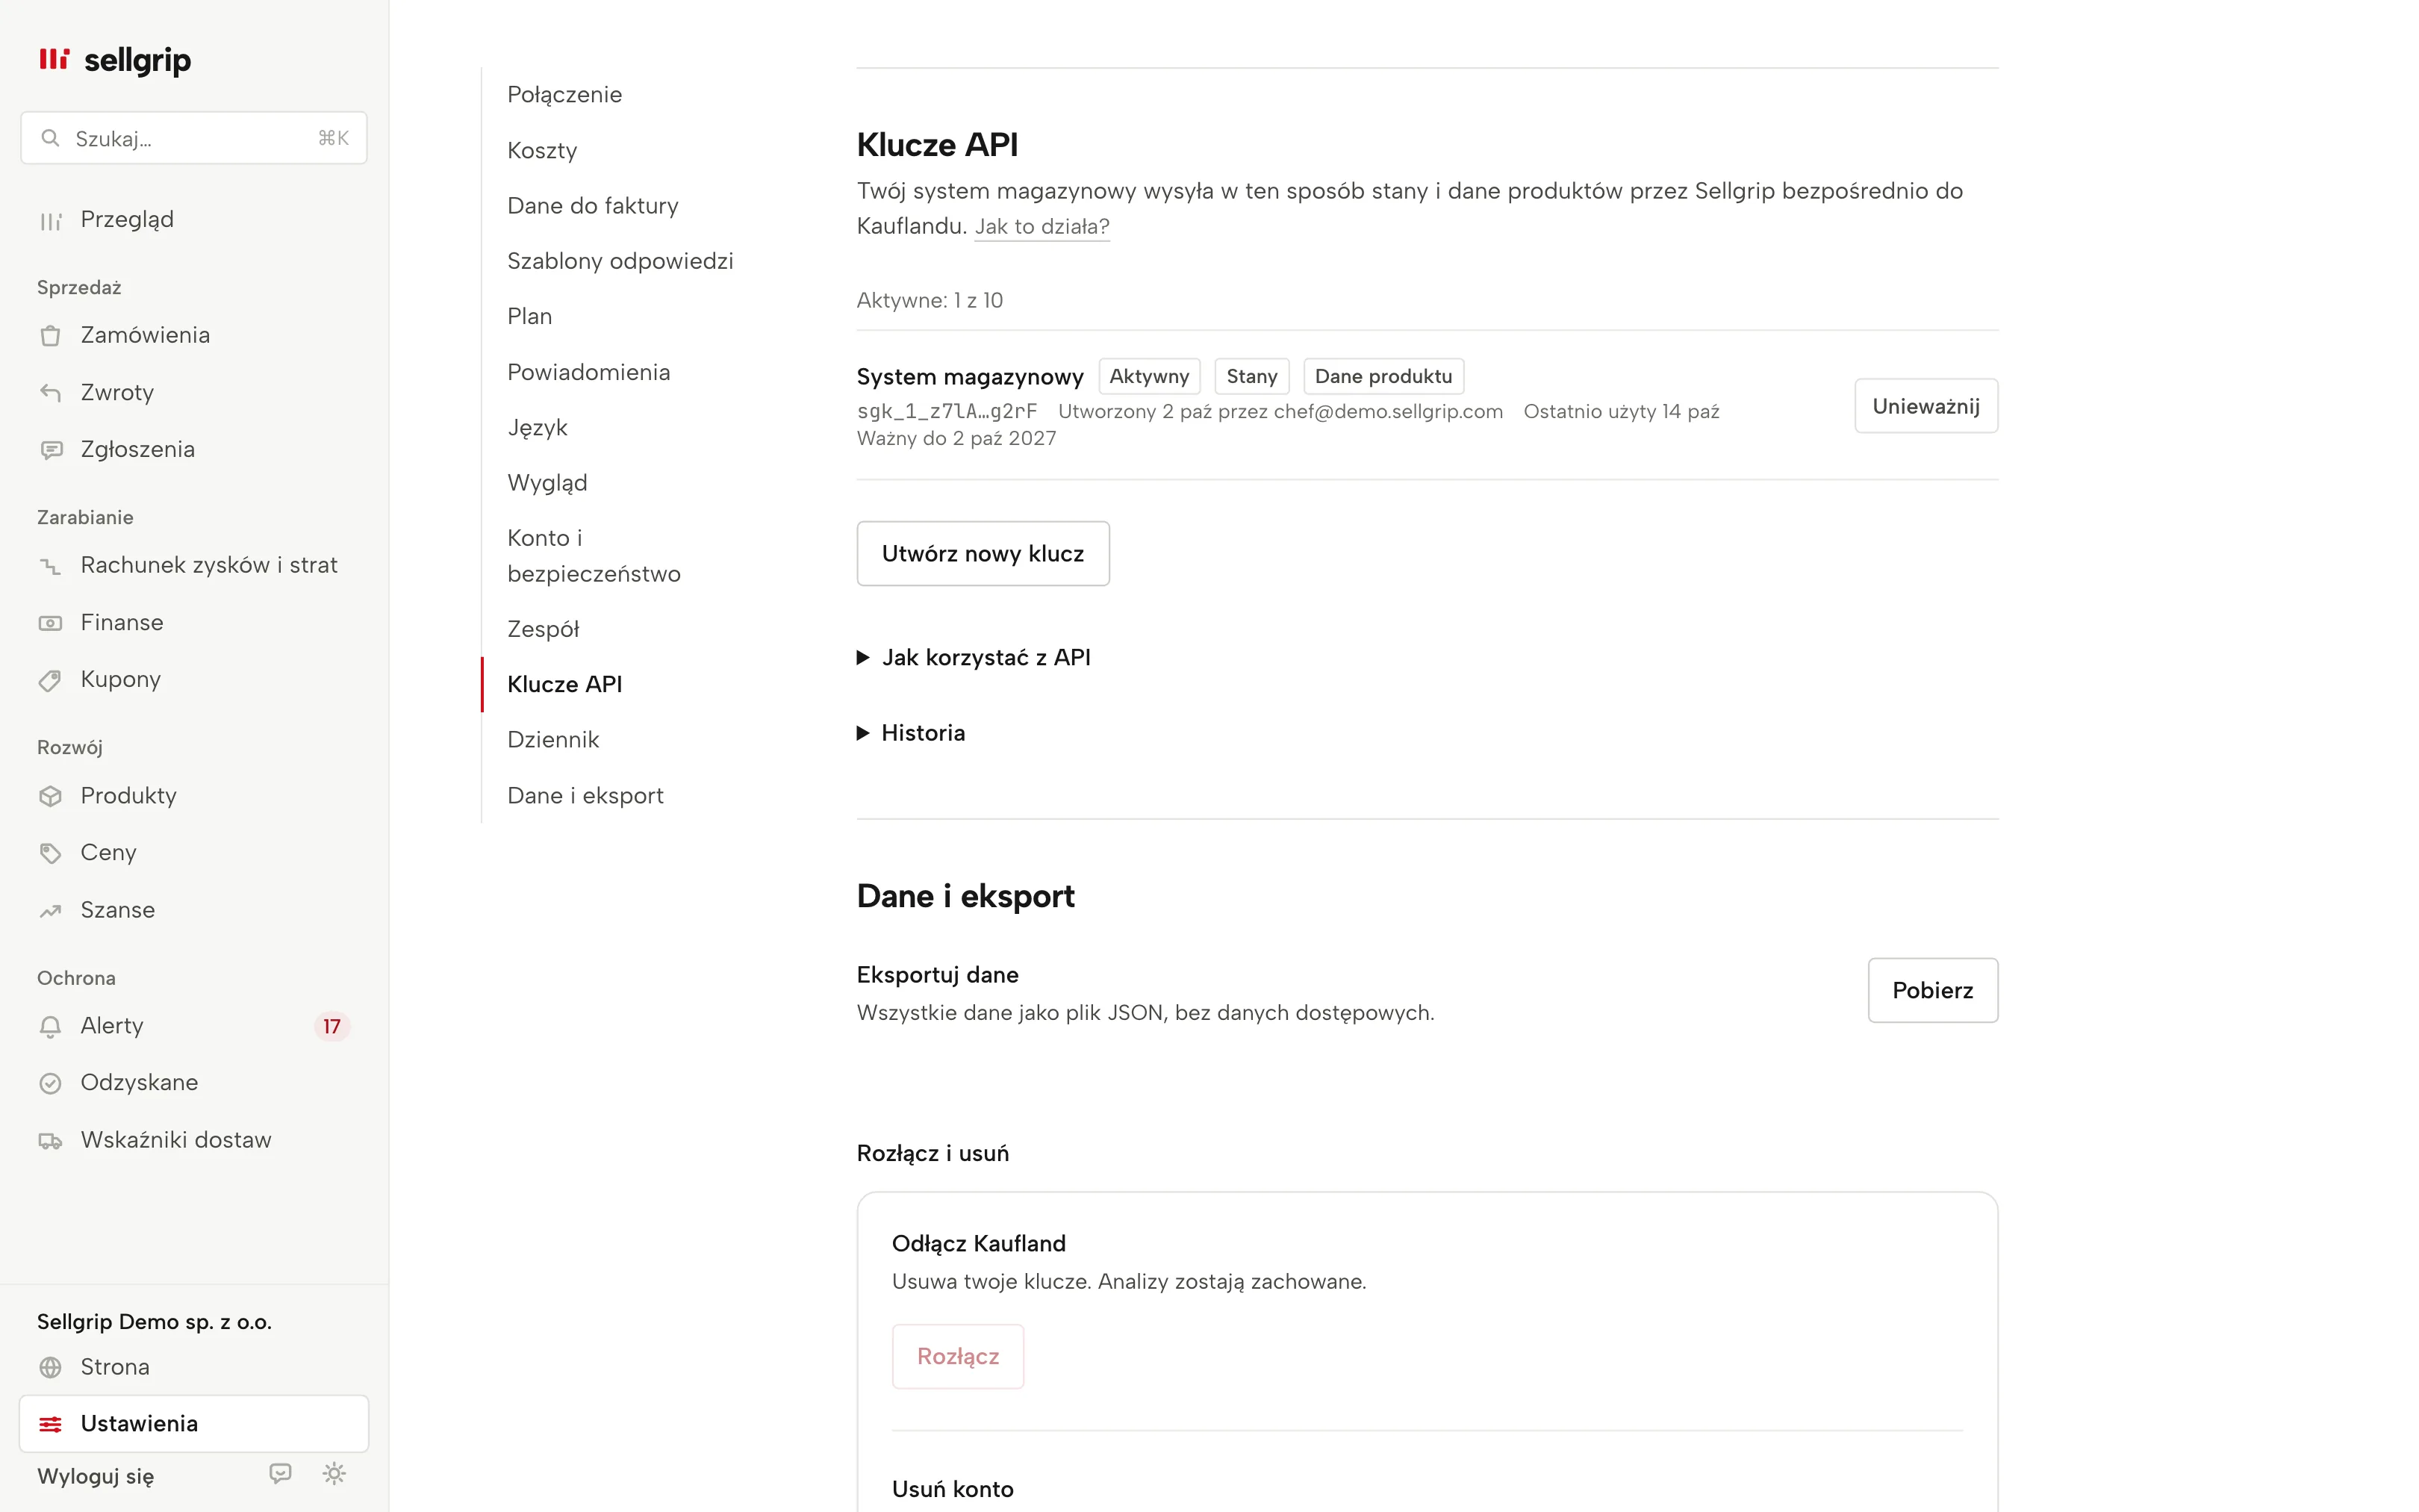The width and height of the screenshot is (2419, 1512).
Task: Toggle the light/dark theme sun icon
Action: pyautogui.click(x=334, y=1473)
